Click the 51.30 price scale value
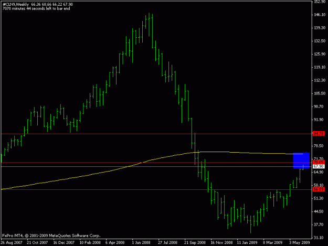Image resolution: width=328 pixels, height=246 pixels. (x=320, y=198)
